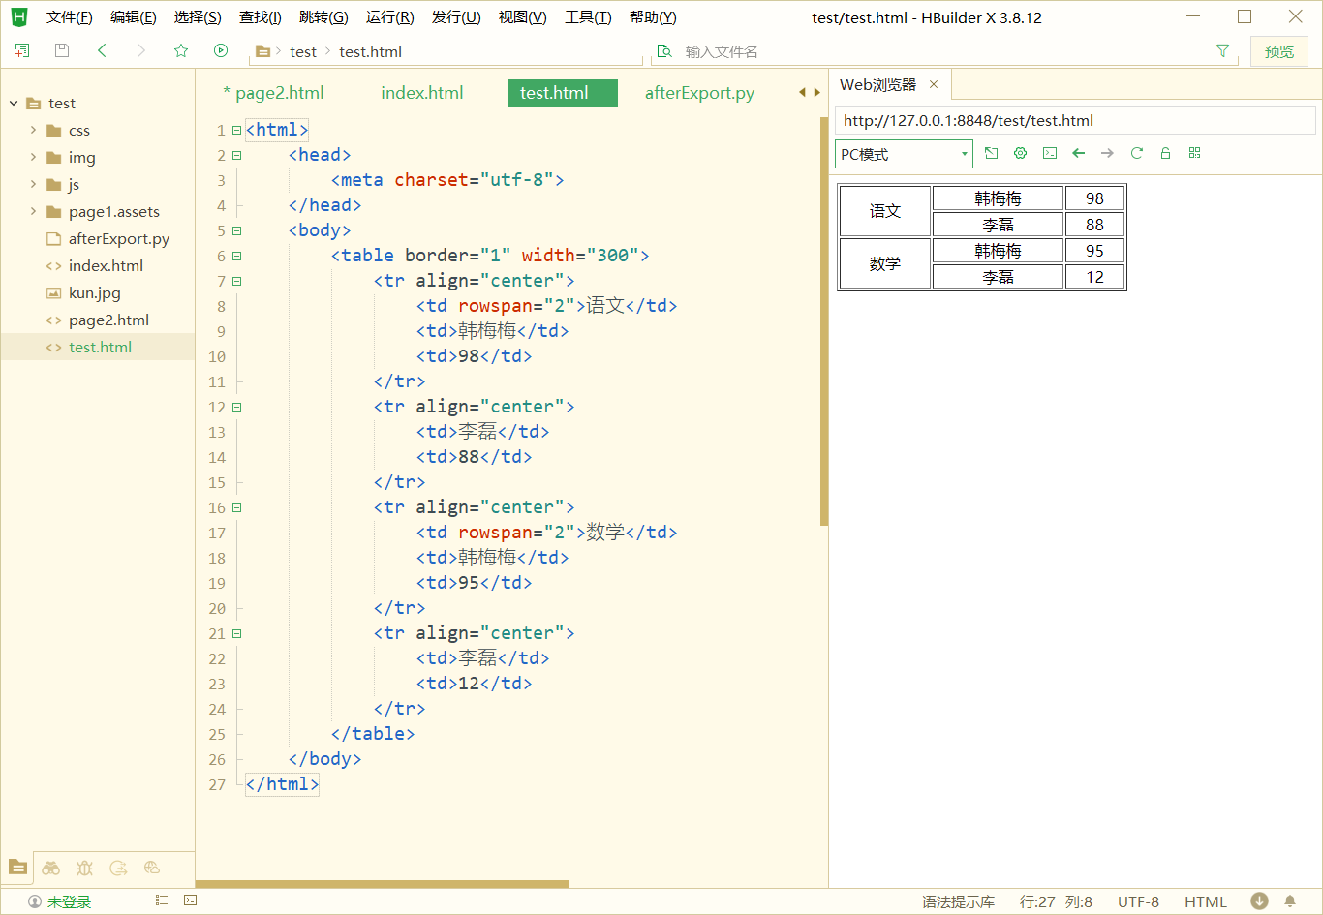Click the 数学 cell in preview table
Screen dimensions: 1323x915
pyautogui.click(x=884, y=263)
